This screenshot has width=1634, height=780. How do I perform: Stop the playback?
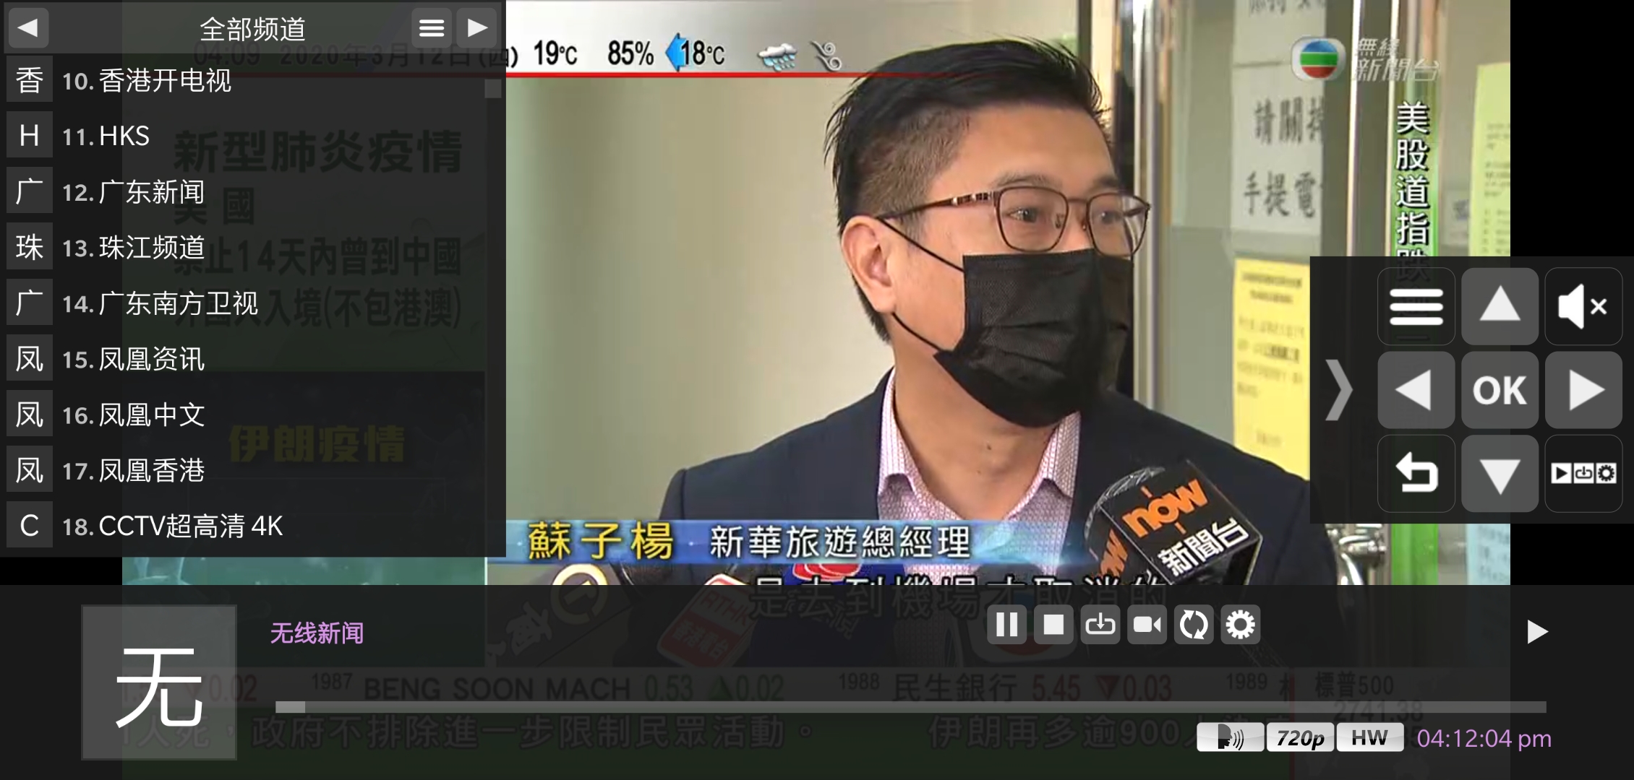tap(1053, 624)
